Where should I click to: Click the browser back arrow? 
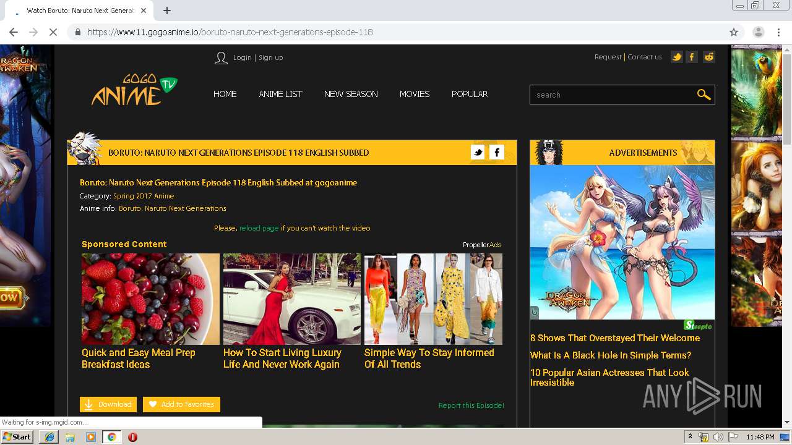[x=14, y=32]
